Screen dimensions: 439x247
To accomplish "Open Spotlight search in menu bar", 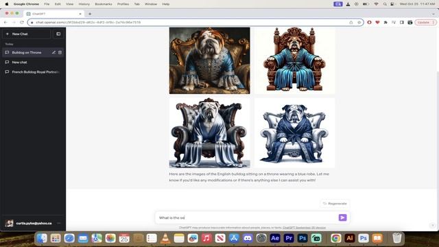I will point(385,4).
